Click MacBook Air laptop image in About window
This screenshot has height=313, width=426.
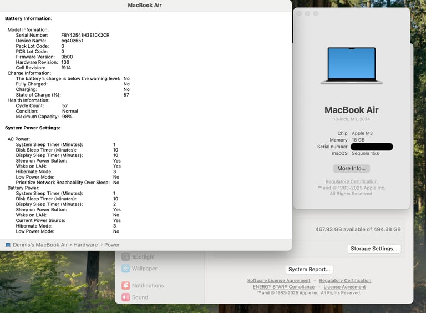click(352, 65)
